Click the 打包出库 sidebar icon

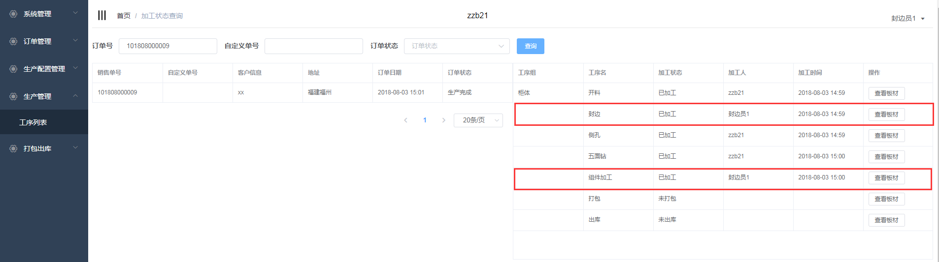coord(13,148)
